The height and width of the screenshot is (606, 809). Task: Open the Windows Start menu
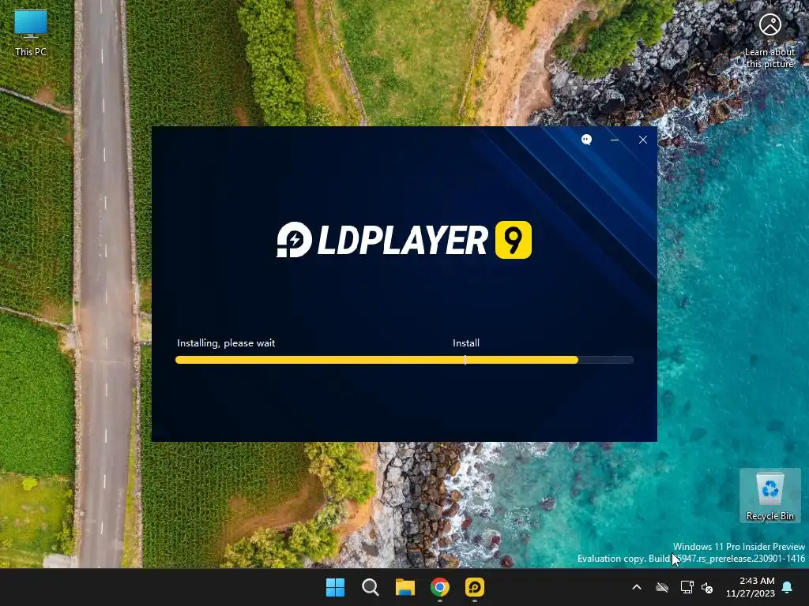pos(335,587)
